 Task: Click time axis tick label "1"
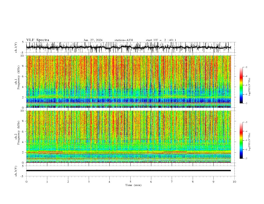(x=47, y=182)
